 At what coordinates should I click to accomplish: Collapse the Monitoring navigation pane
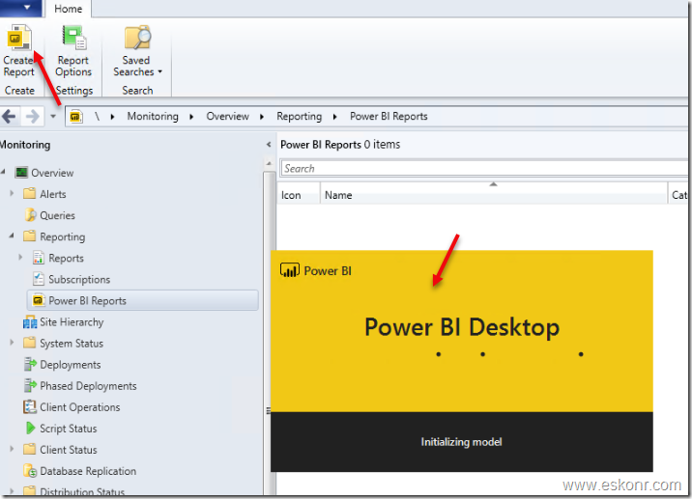click(x=269, y=145)
